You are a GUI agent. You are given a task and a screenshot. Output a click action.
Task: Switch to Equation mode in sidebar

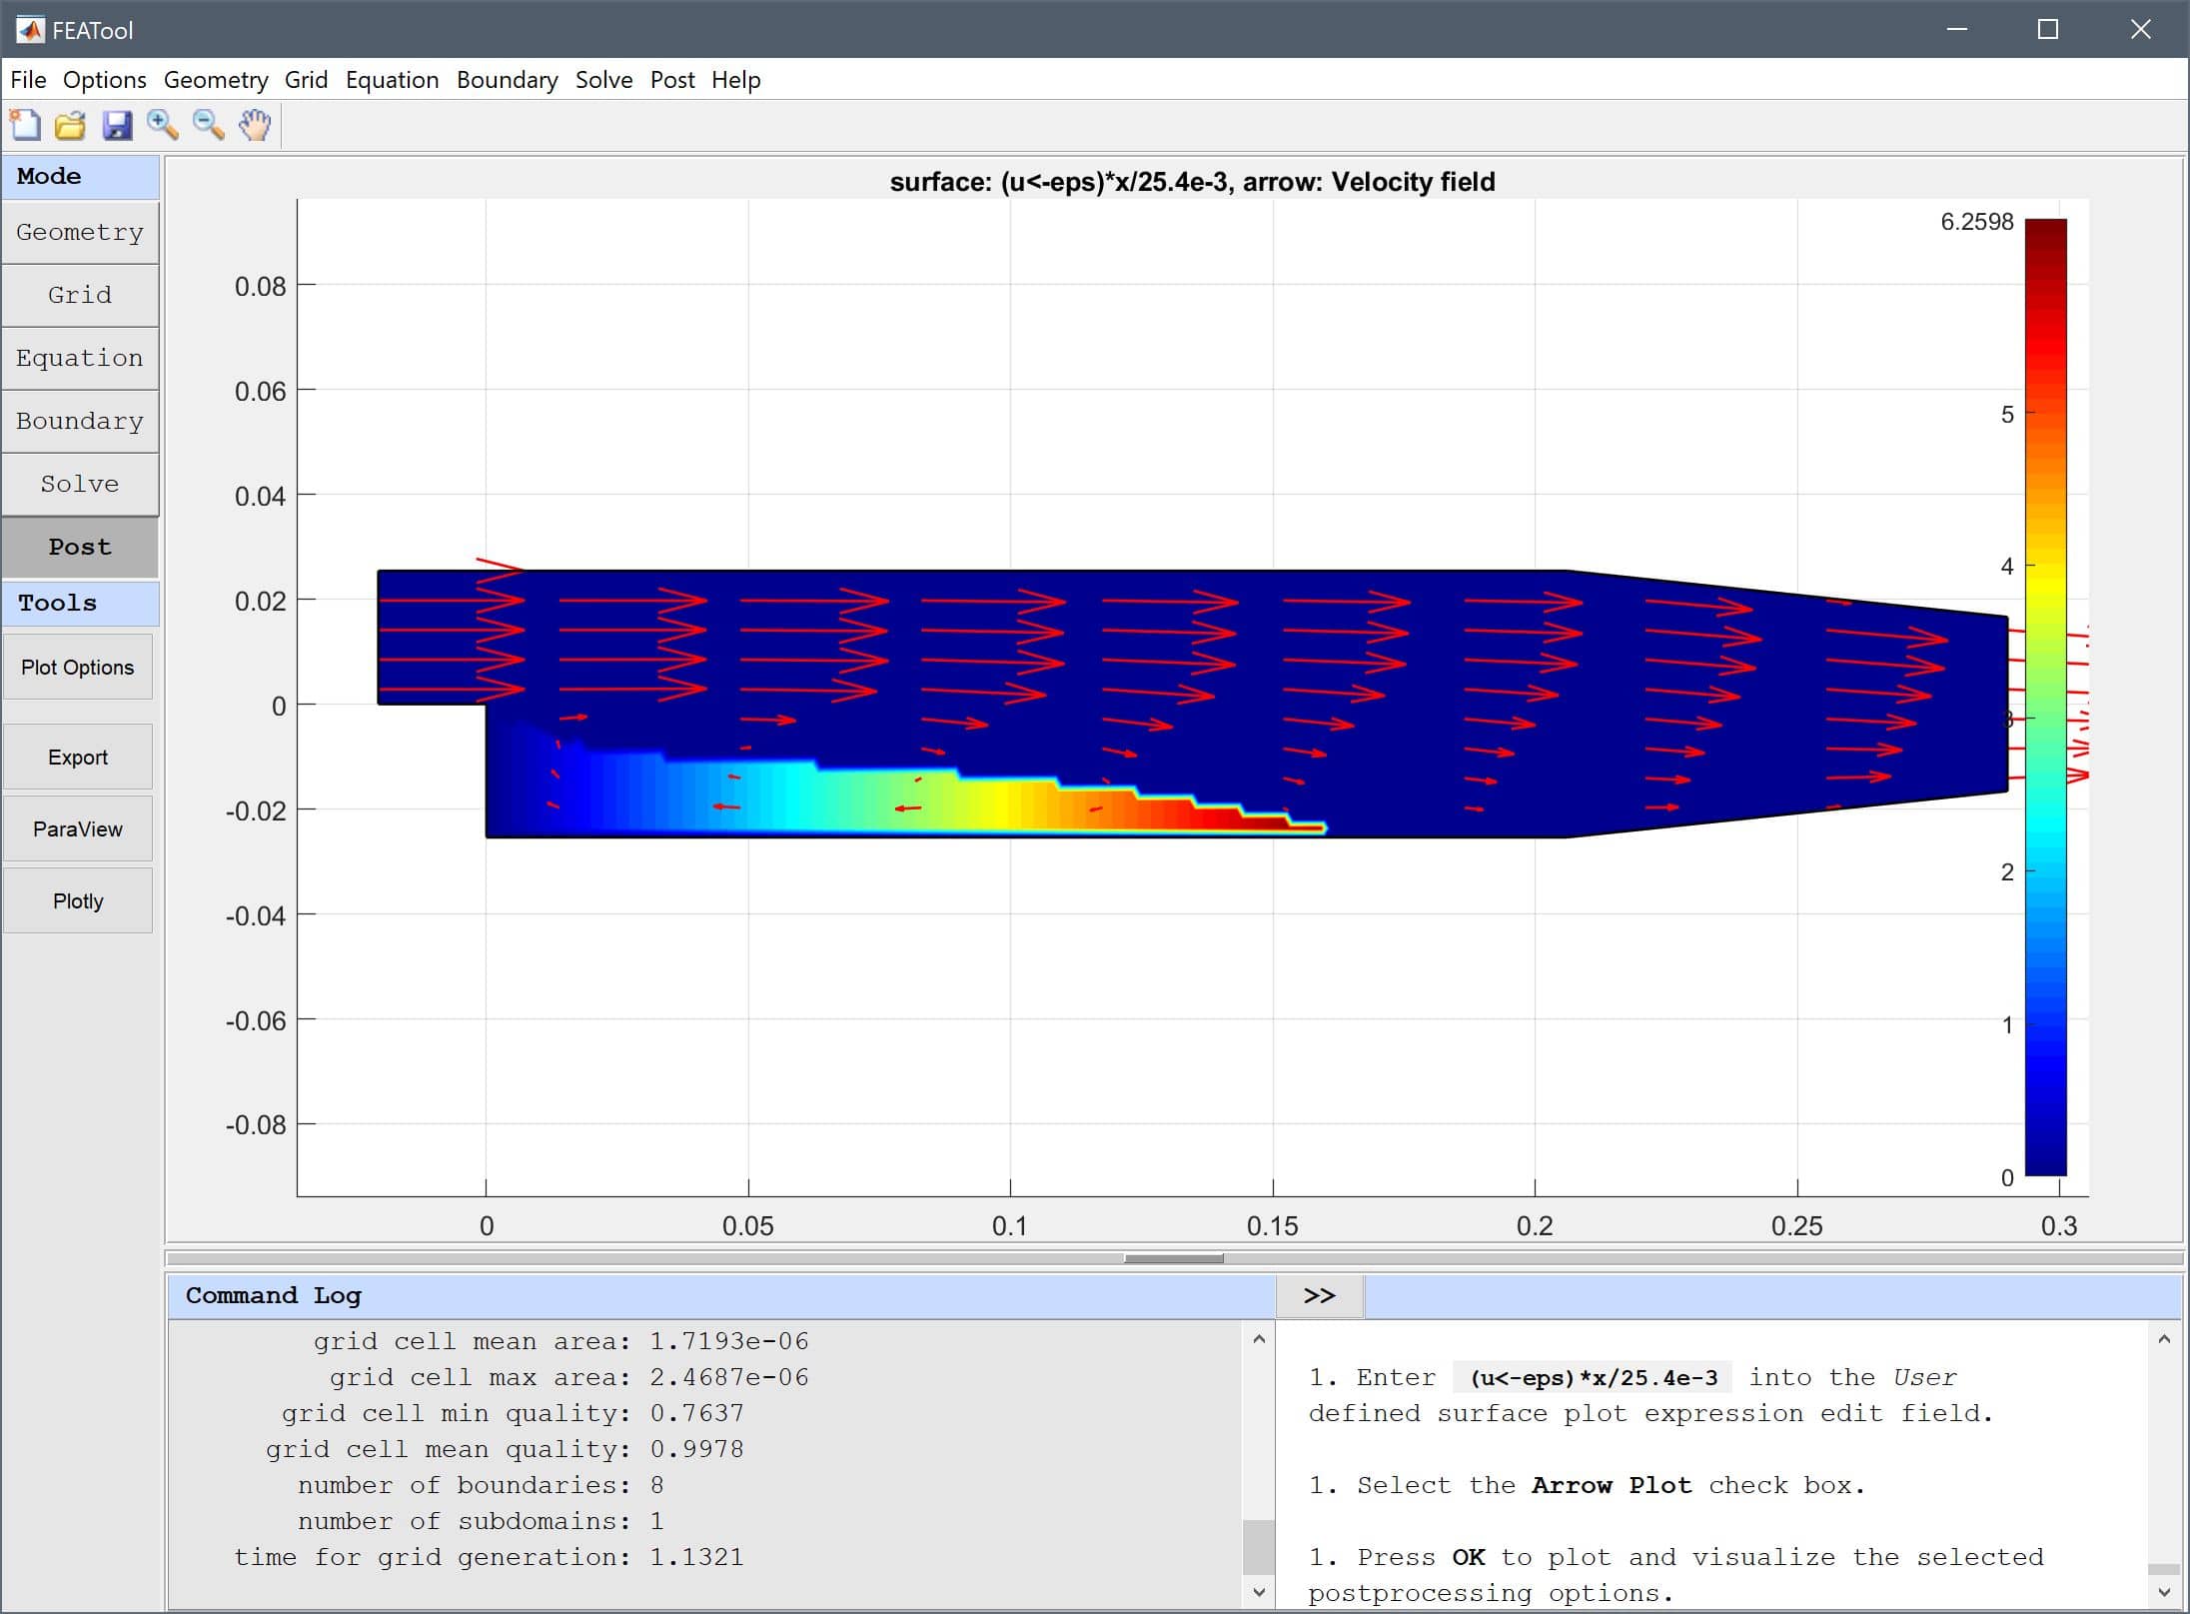pyautogui.click(x=80, y=358)
